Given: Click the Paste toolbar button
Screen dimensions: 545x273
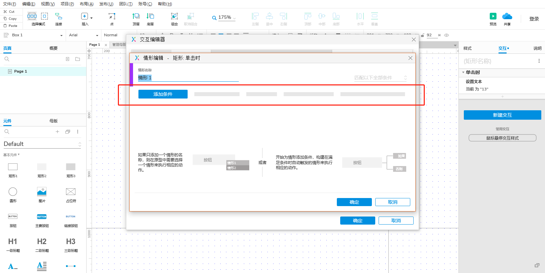Looking at the screenshot, I should (x=10, y=26).
